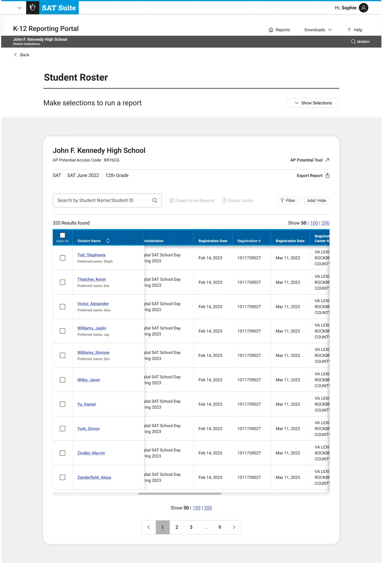Check the box for Victor, Alexander
The width and height of the screenshot is (382, 563).
(62, 307)
